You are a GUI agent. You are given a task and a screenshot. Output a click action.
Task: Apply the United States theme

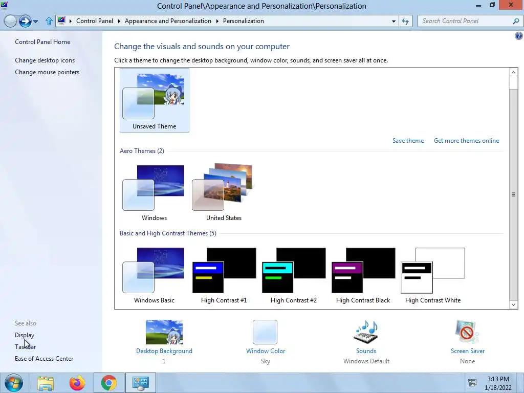tap(223, 192)
